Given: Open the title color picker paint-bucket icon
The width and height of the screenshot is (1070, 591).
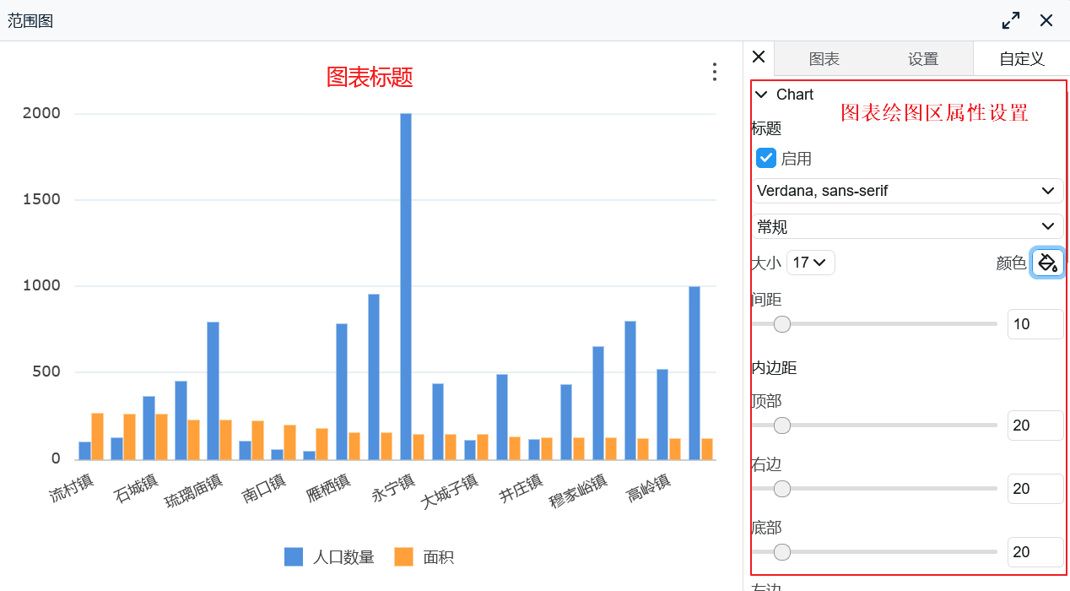Looking at the screenshot, I should 1047,263.
